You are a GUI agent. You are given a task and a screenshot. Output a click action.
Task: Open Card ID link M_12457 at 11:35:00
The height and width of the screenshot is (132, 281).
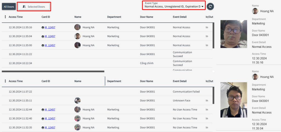50,45
